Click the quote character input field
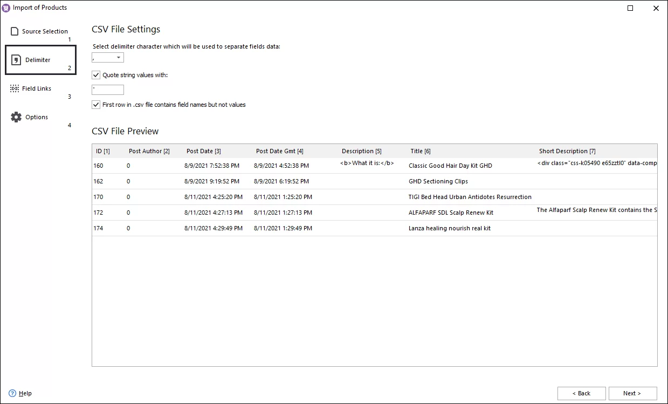This screenshot has width=668, height=404. pos(107,90)
